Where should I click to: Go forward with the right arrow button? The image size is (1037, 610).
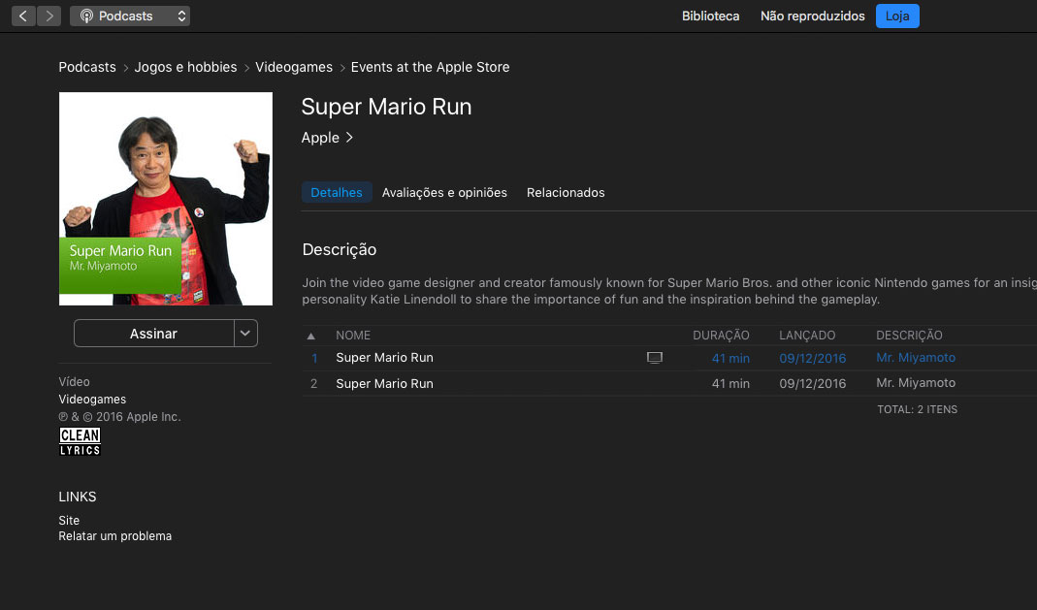coord(49,16)
